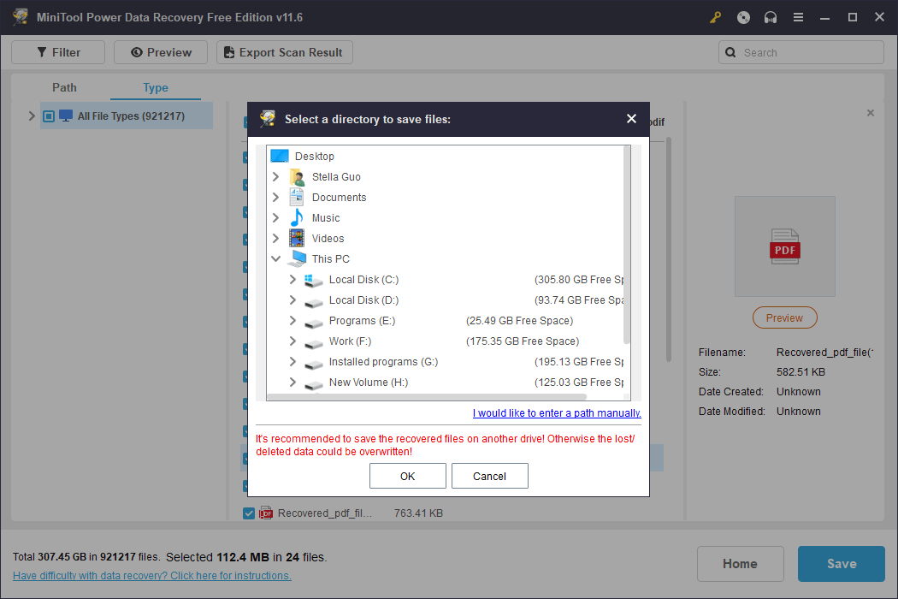
Task: Select the Videos film icon
Action: (x=297, y=238)
